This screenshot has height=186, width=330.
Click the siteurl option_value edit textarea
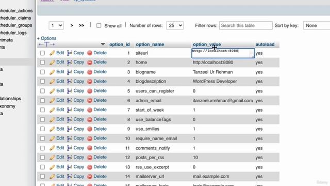tap(223, 53)
